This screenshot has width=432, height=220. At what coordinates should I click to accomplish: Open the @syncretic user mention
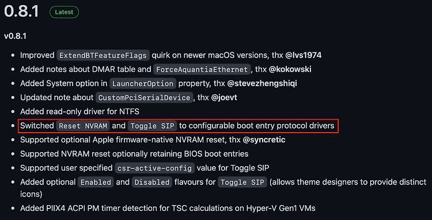[x=264, y=140]
